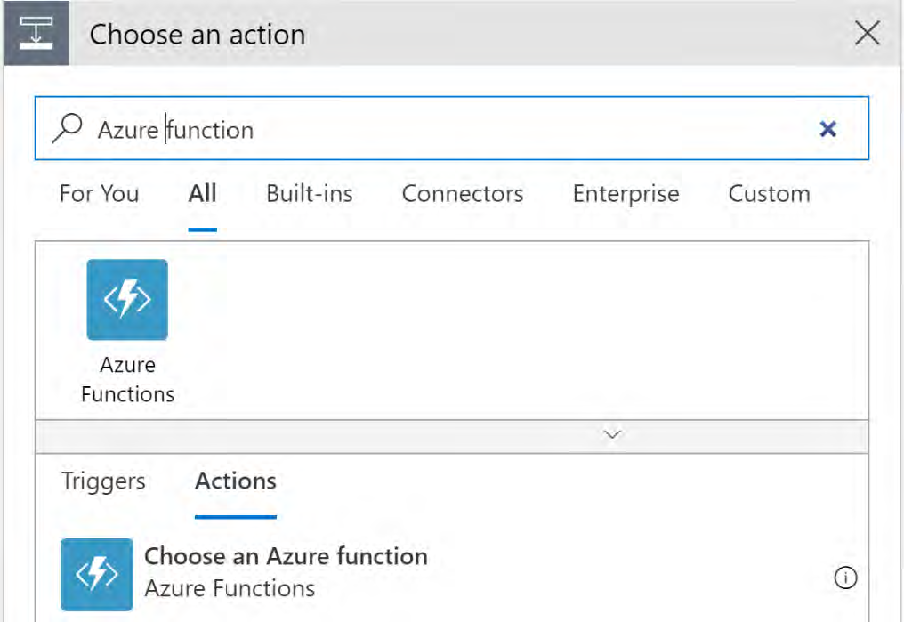This screenshot has width=904, height=622.
Task: Click the Choose an Azure function icon
Action: pyautogui.click(x=97, y=574)
